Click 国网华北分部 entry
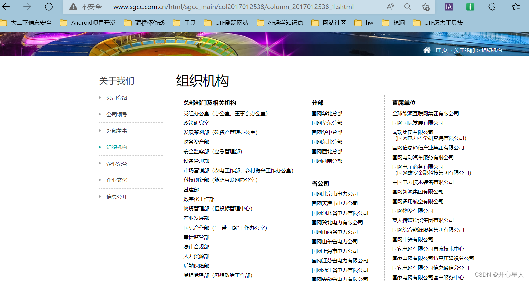Image resolution: width=529 pixels, height=281 pixels. pos(327,113)
